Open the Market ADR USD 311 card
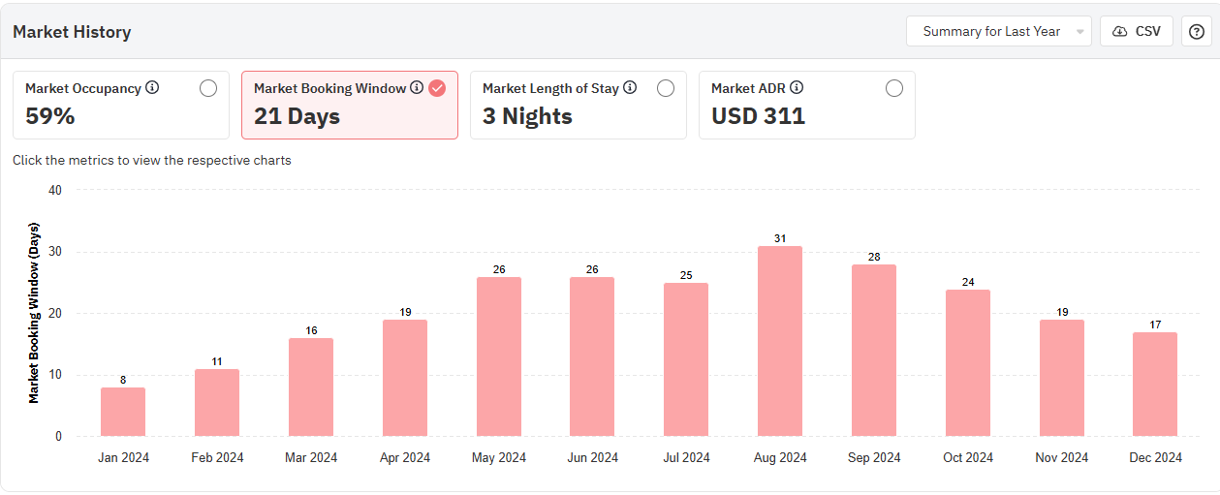This screenshot has height=495, width=1220. click(806, 115)
